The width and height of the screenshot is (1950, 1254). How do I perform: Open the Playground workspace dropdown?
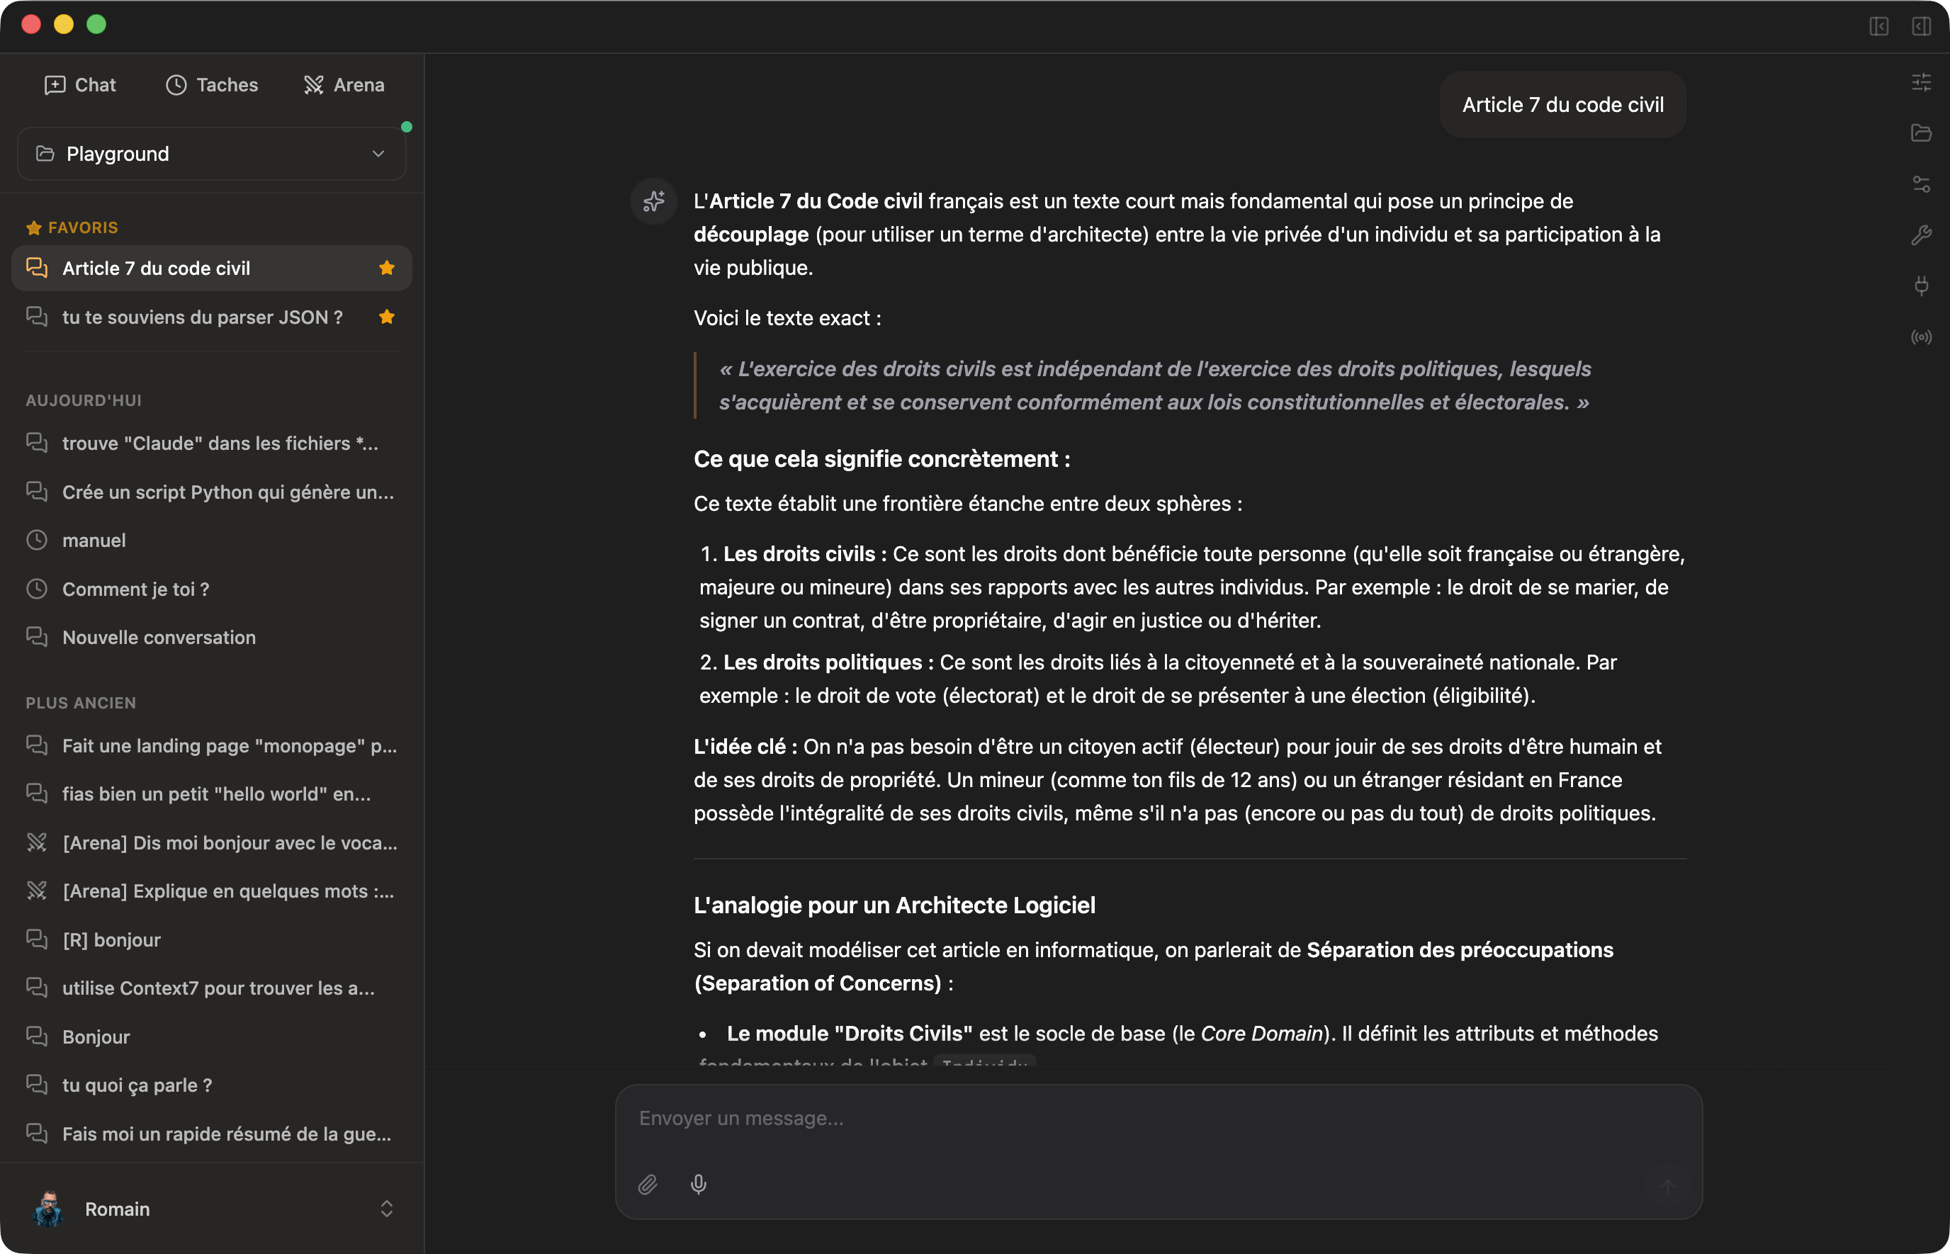[211, 153]
